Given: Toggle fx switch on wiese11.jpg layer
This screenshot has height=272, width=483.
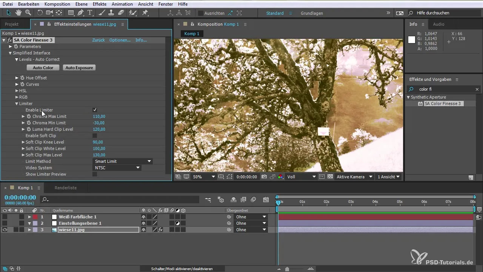Looking at the screenshot, I should coord(160,230).
